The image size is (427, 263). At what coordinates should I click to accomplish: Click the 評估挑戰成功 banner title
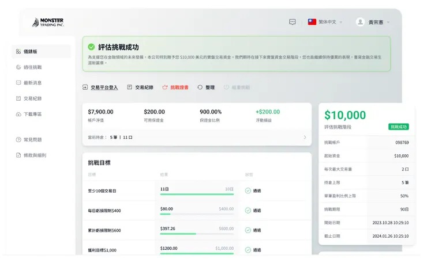[118, 47]
